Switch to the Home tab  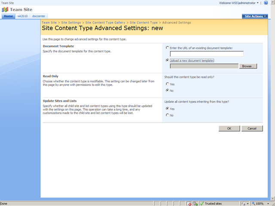coord(9,16)
